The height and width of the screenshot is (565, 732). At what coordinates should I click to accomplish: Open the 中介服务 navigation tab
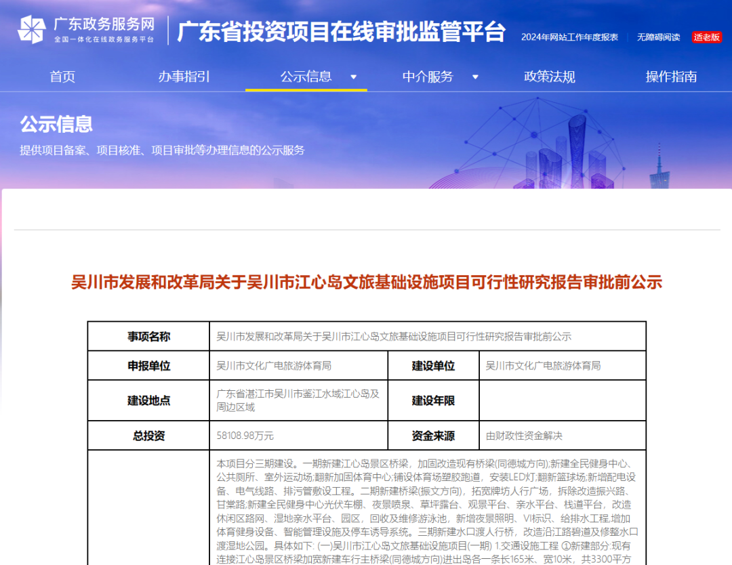pyautogui.click(x=428, y=77)
